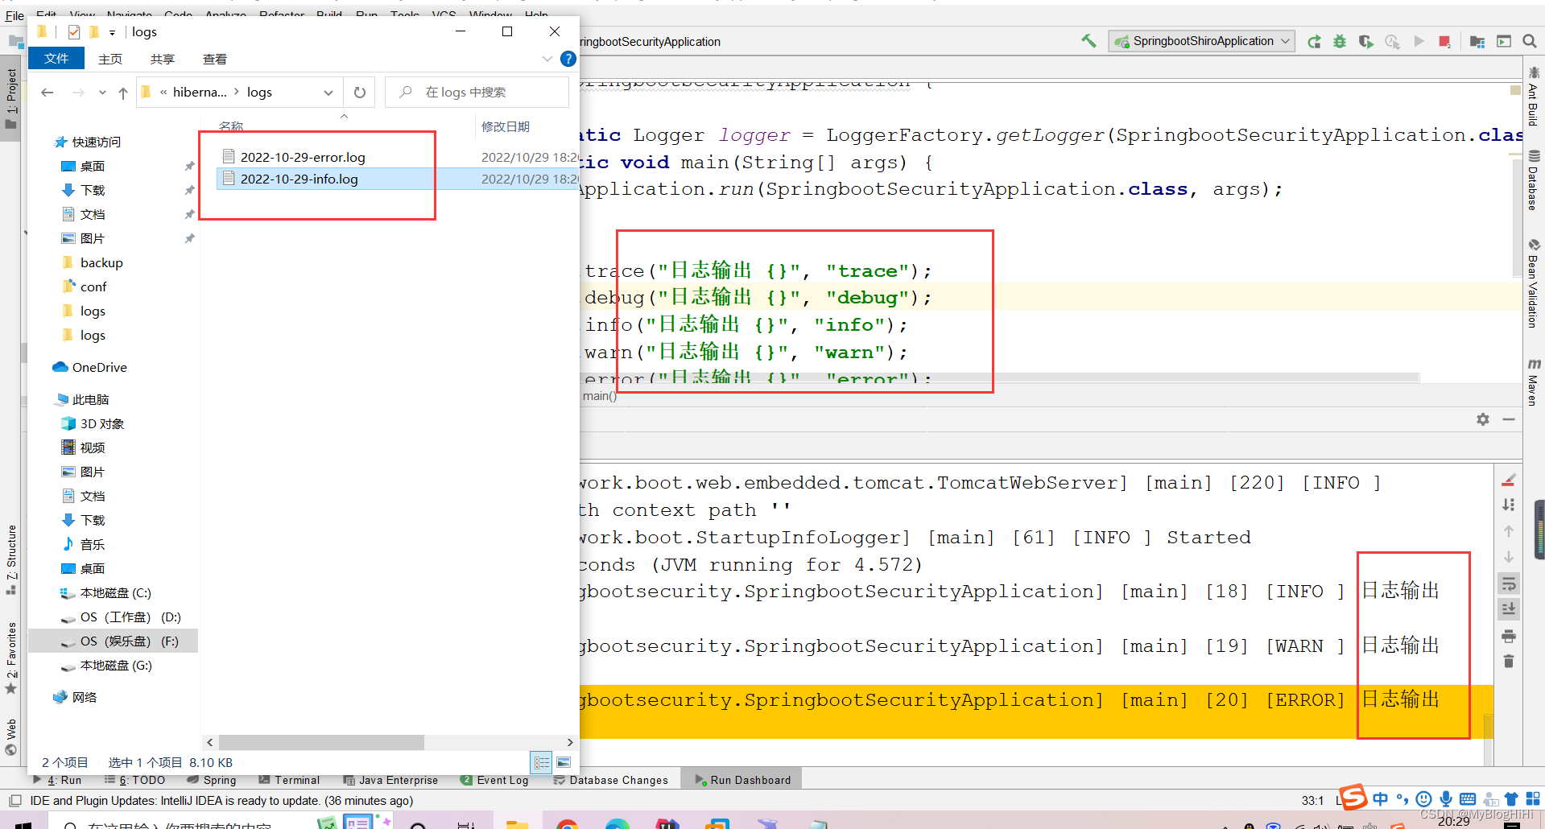Image resolution: width=1545 pixels, height=829 pixels.
Task: Print console output with the printer icon
Action: (x=1509, y=636)
